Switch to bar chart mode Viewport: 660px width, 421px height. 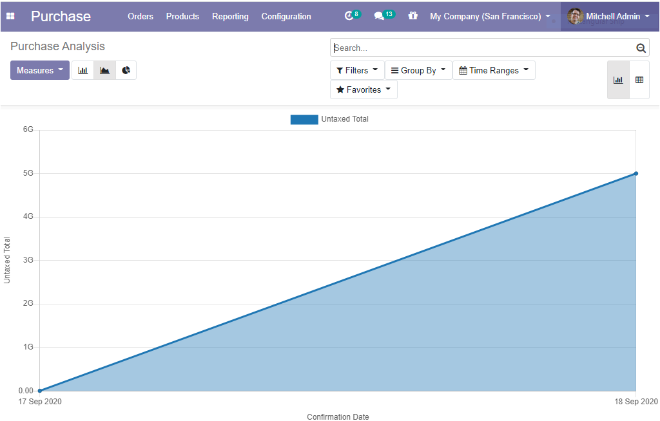pyautogui.click(x=83, y=70)
